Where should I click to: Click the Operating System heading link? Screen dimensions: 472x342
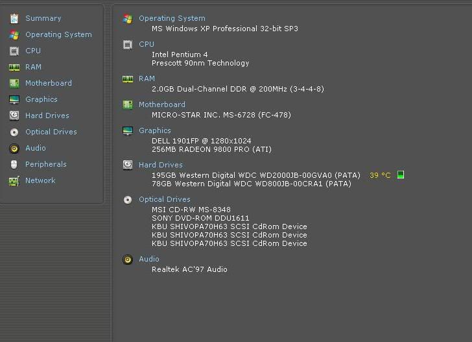point(172,18)
